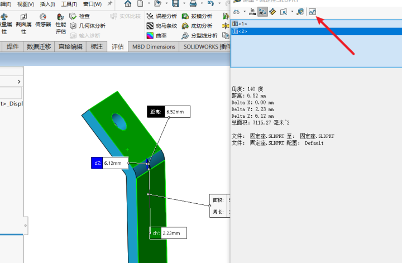Click the Home icon in the title toolbar
This screenshot has height=263, width=402.
[x=128, y=3]
